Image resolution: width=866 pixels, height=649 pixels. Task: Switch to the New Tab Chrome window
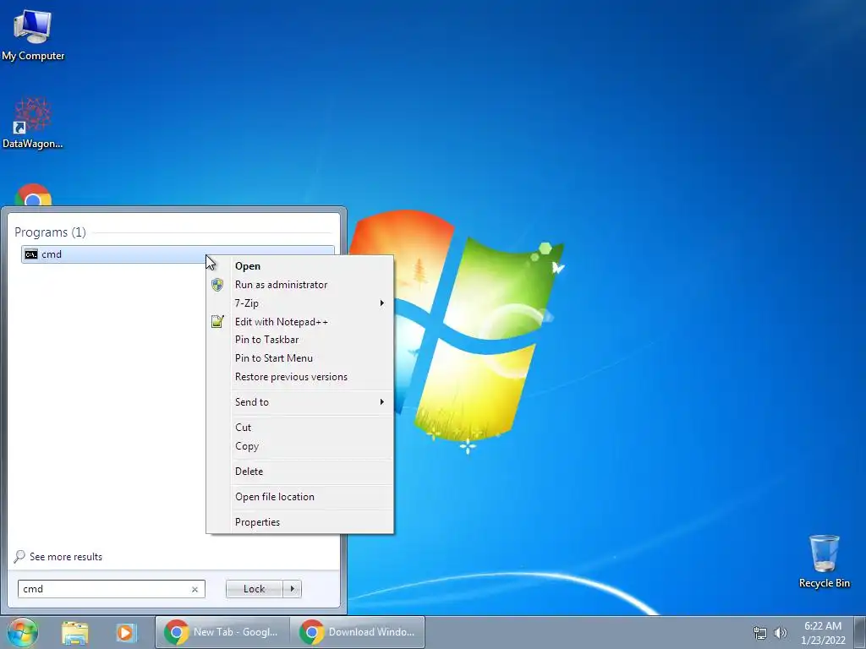222,632
